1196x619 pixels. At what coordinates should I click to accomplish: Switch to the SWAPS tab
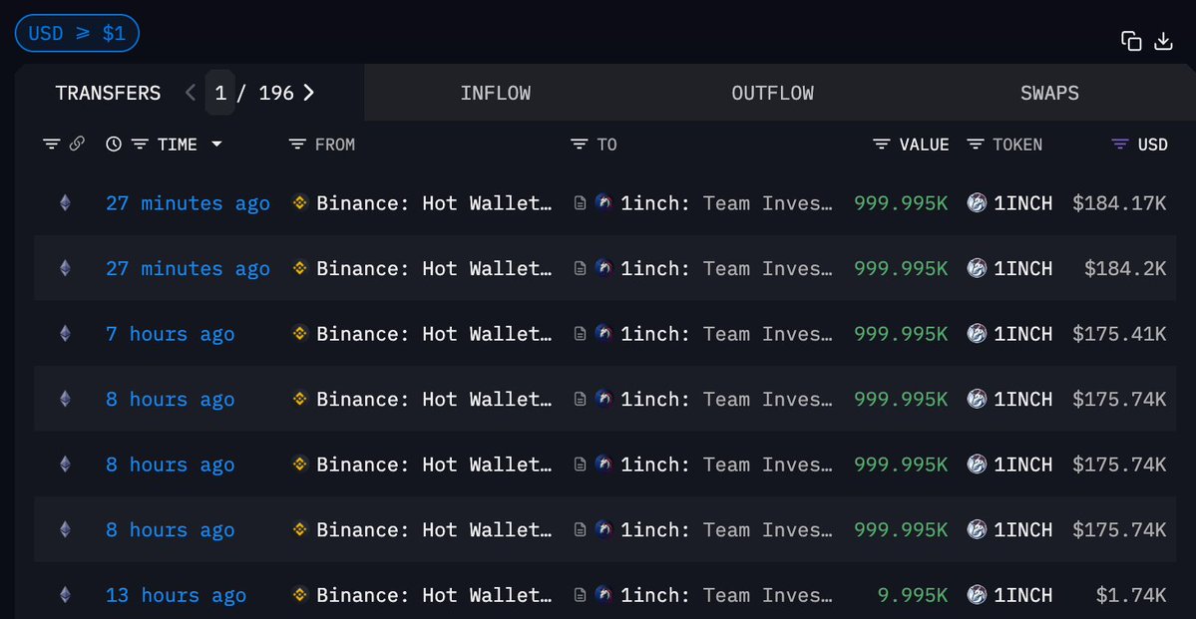point(1049,94)
